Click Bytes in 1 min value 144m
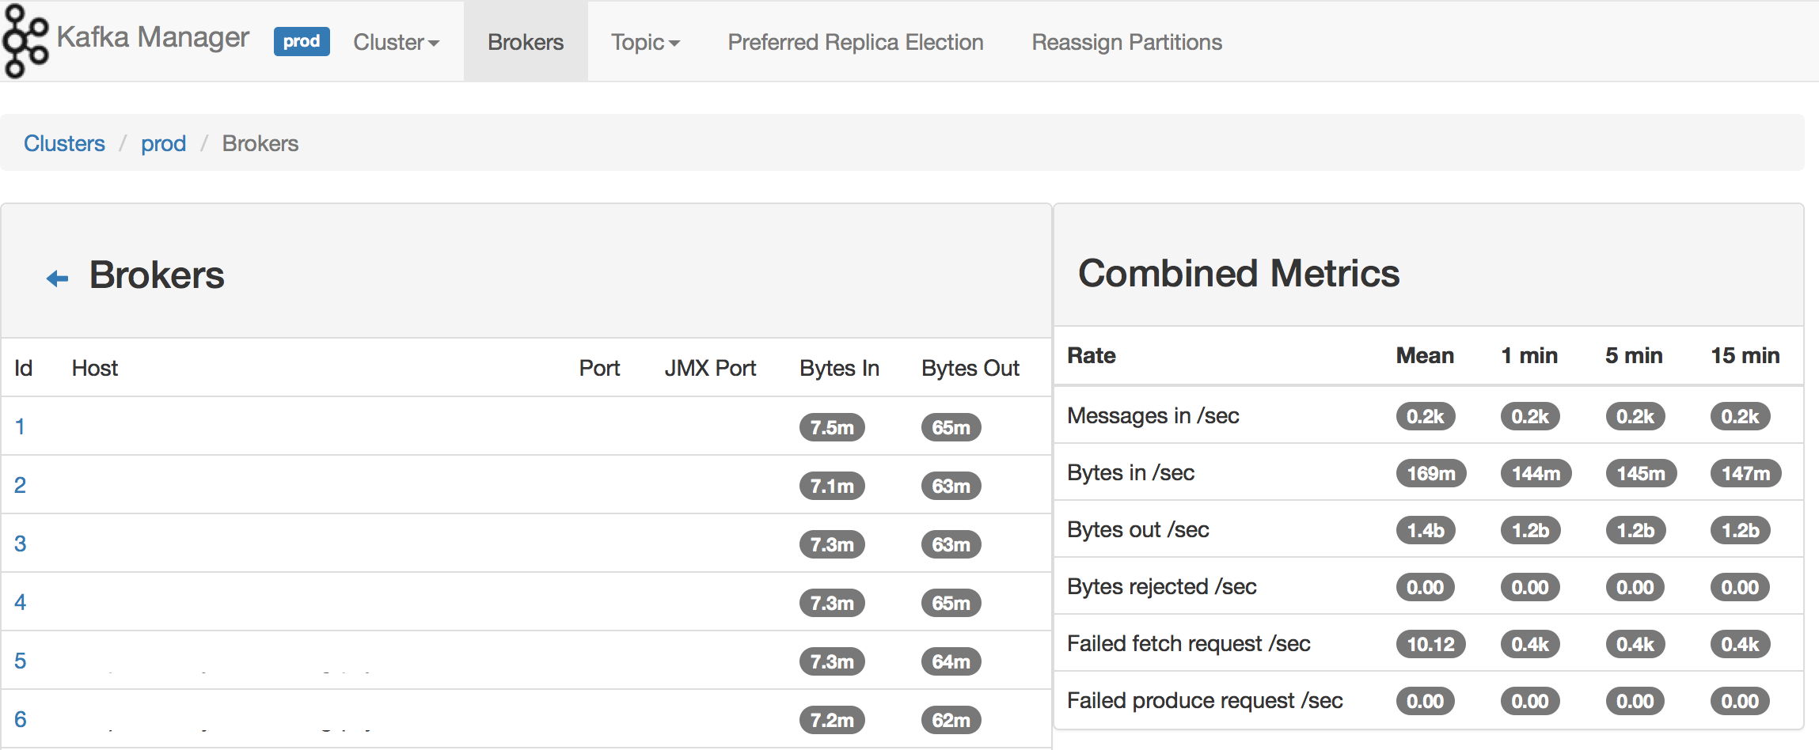Image resolution: width=1819 pixels, height=750 pixels. tap(1536, 473)
